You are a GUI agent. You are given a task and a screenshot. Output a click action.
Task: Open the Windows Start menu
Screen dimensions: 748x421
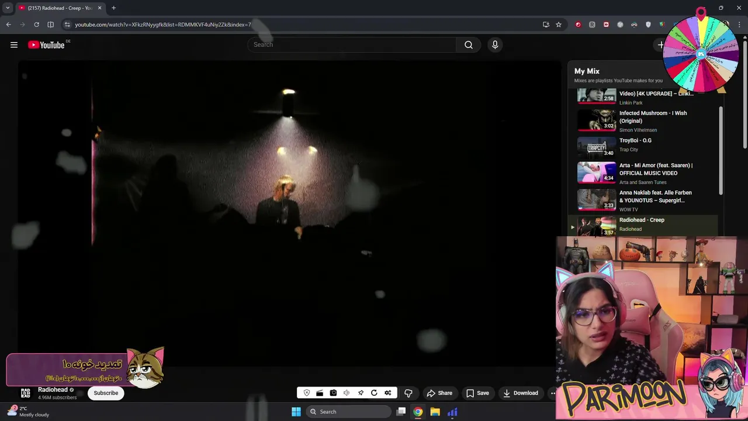296,412
